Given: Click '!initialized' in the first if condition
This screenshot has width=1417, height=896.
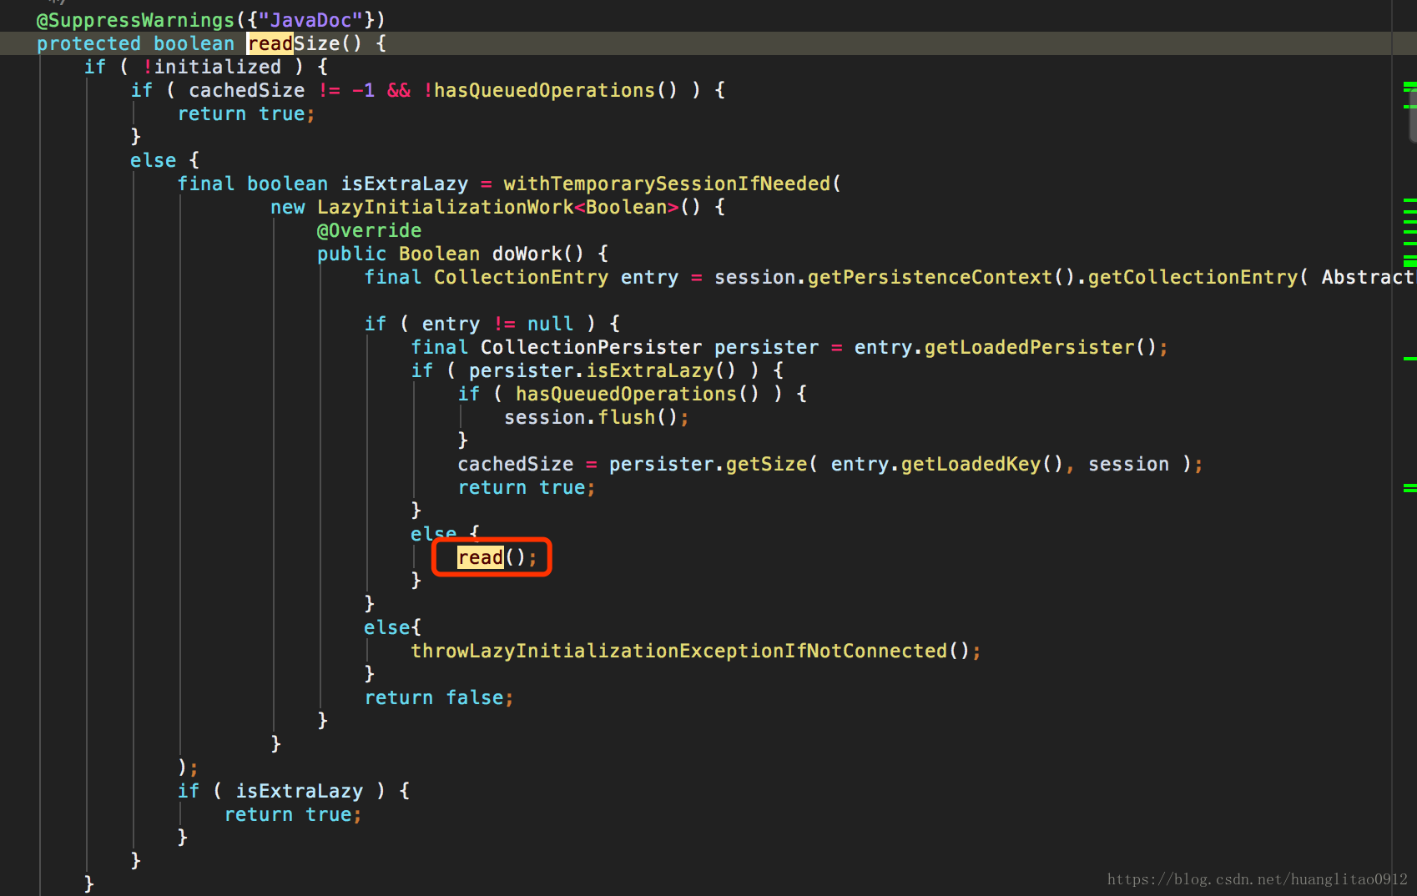Looking at the screenshot, I should [x=212, y=67].
